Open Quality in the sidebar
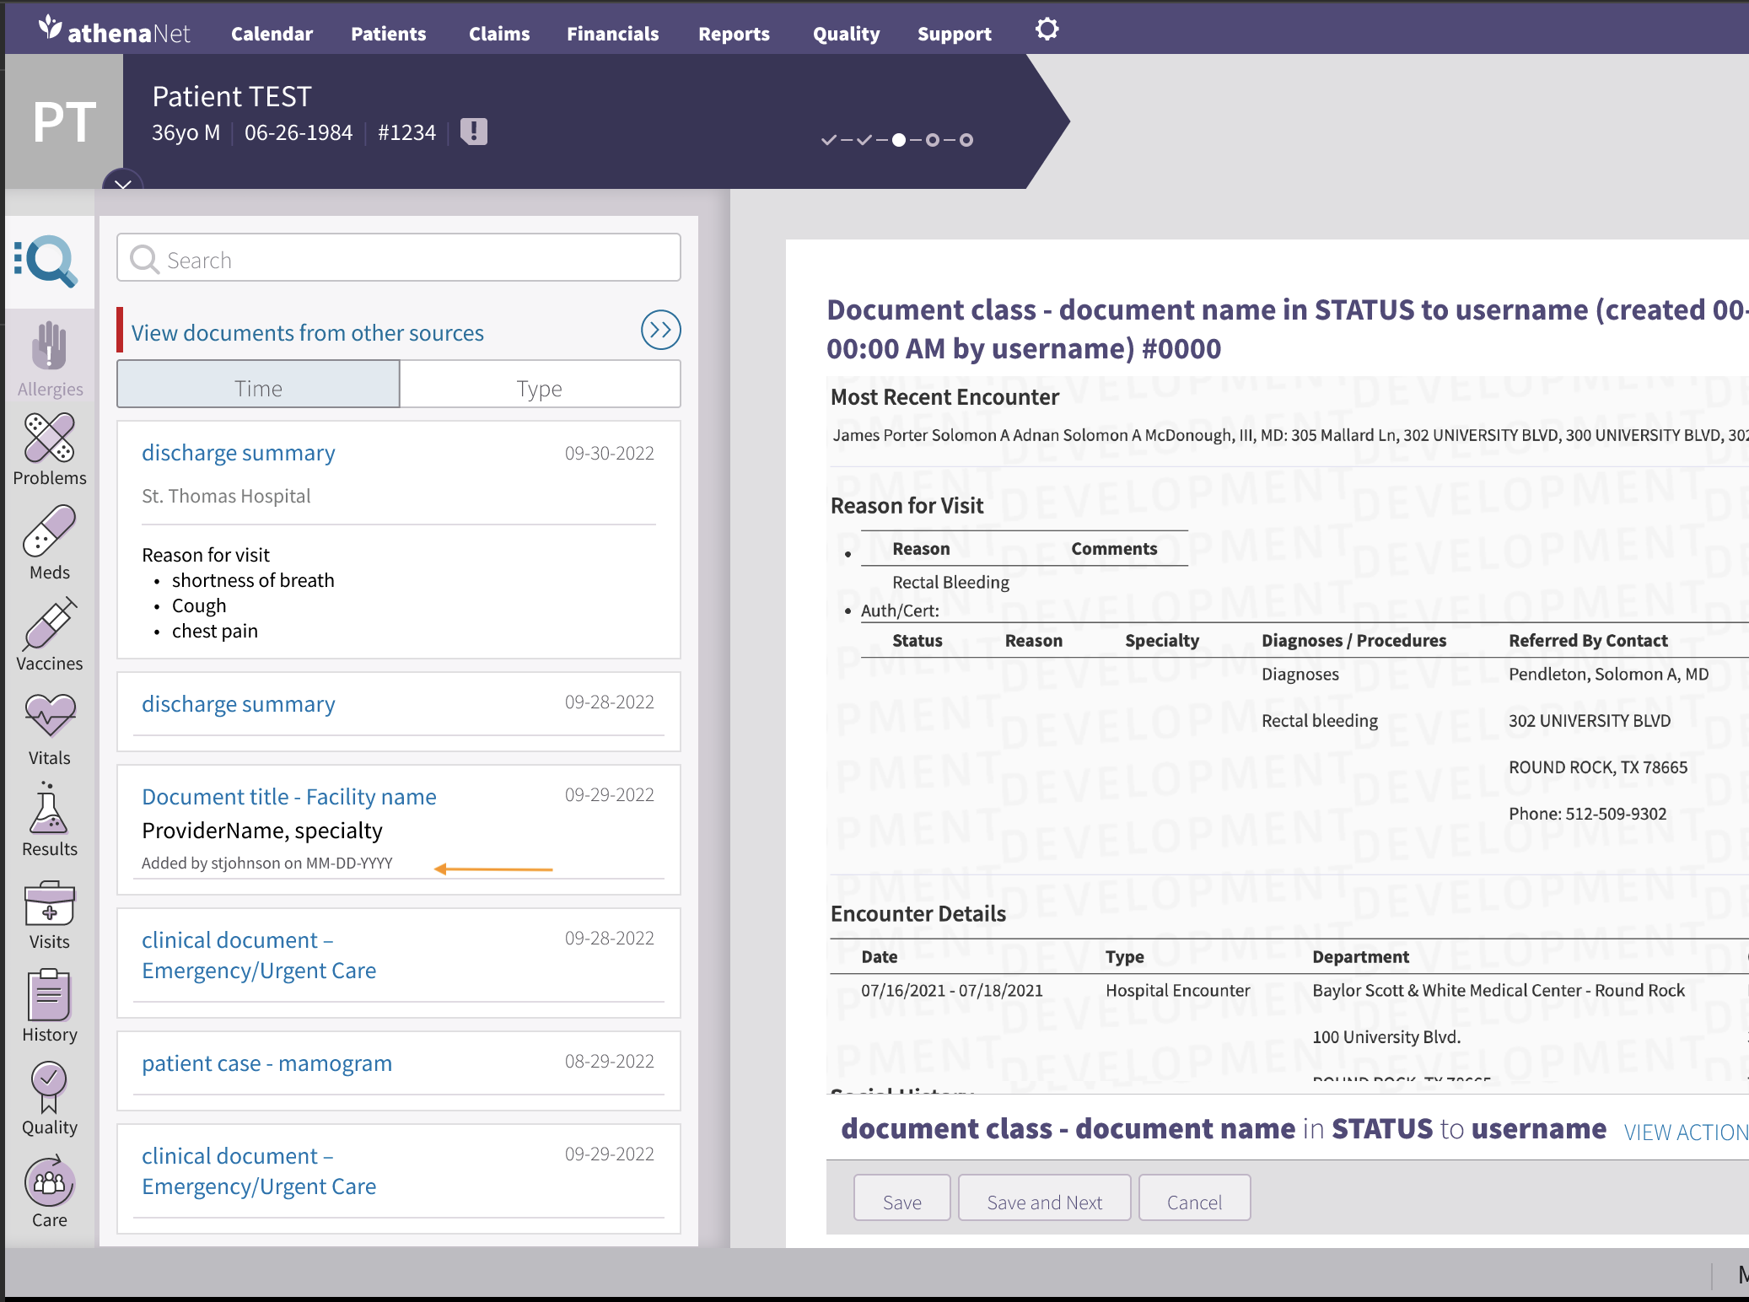Screen dimensions: 1749x1302 (x=50, y=1100)
